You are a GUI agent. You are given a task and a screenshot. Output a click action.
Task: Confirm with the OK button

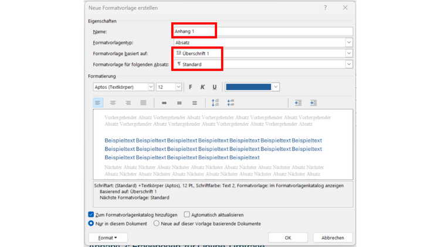pos(288,238)
